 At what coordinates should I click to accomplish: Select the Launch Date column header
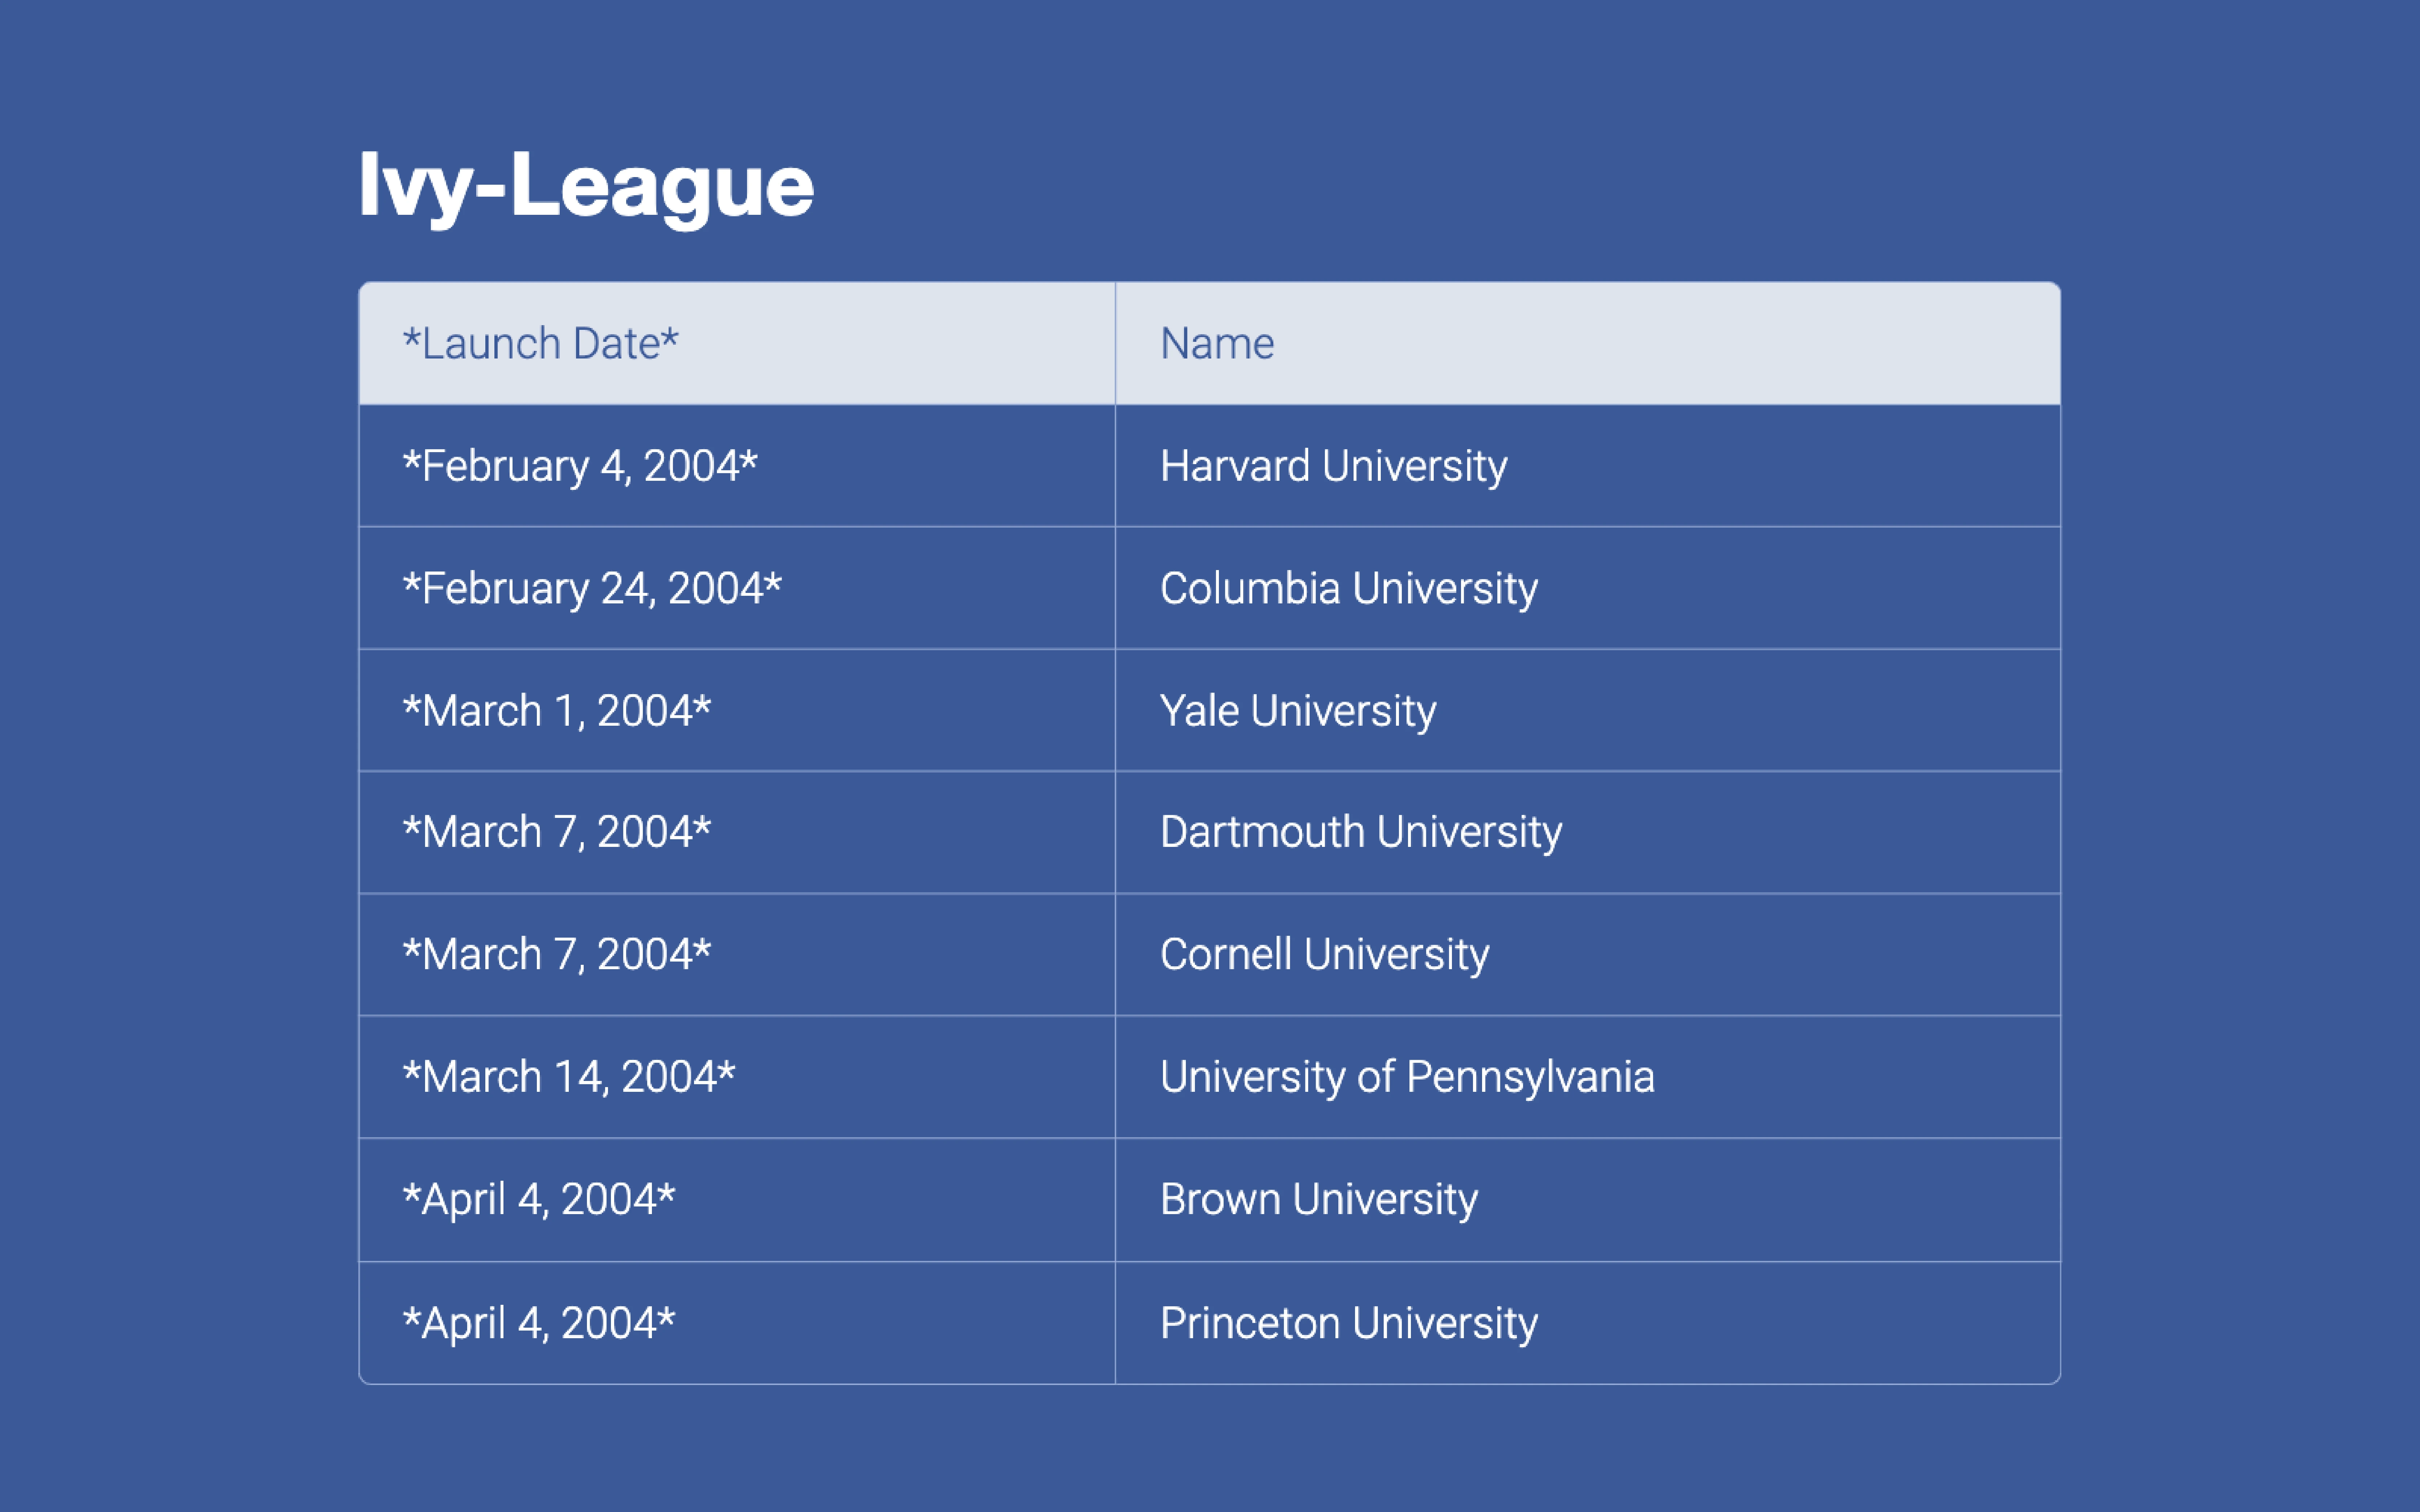(x=540, y=344)
